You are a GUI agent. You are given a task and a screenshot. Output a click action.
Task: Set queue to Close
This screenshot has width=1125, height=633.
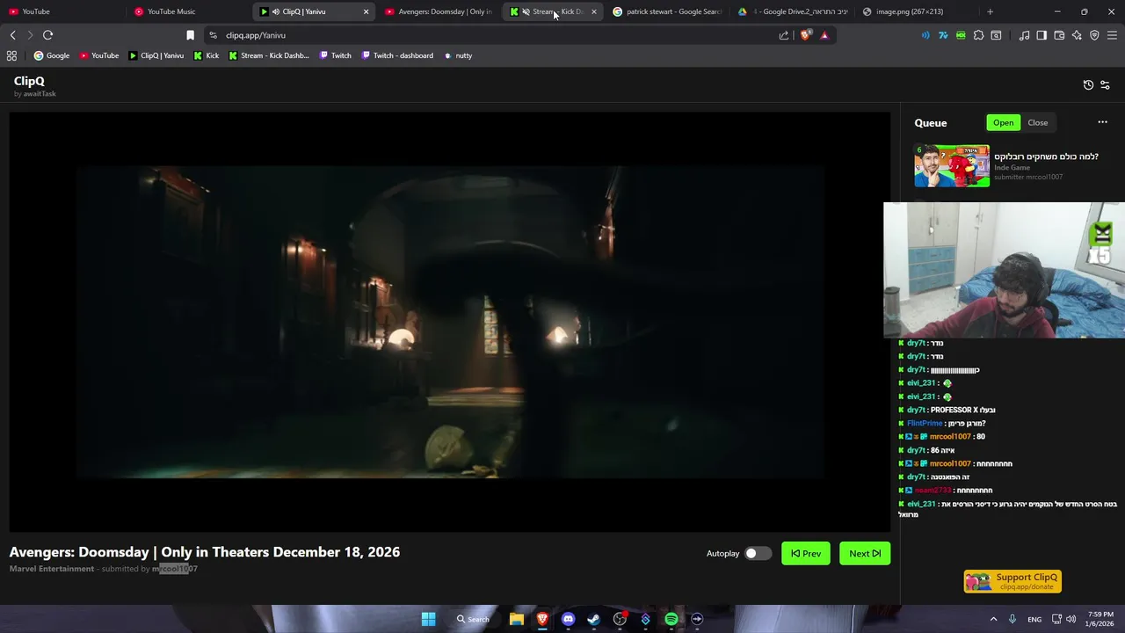tap(1037, 122)
